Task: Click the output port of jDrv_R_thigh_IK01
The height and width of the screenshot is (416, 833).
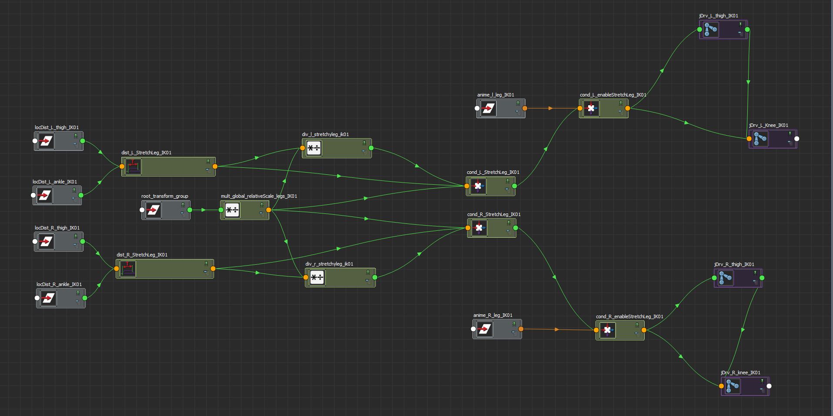Action: (x=762, y=278)
